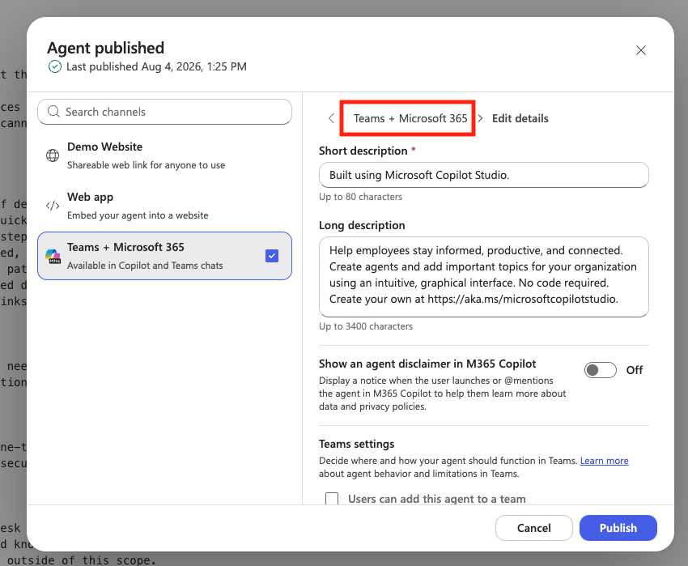The height and width of the screenshot is (566, 688).
Task: Edit the Short description field
Action: pos(483,175)
